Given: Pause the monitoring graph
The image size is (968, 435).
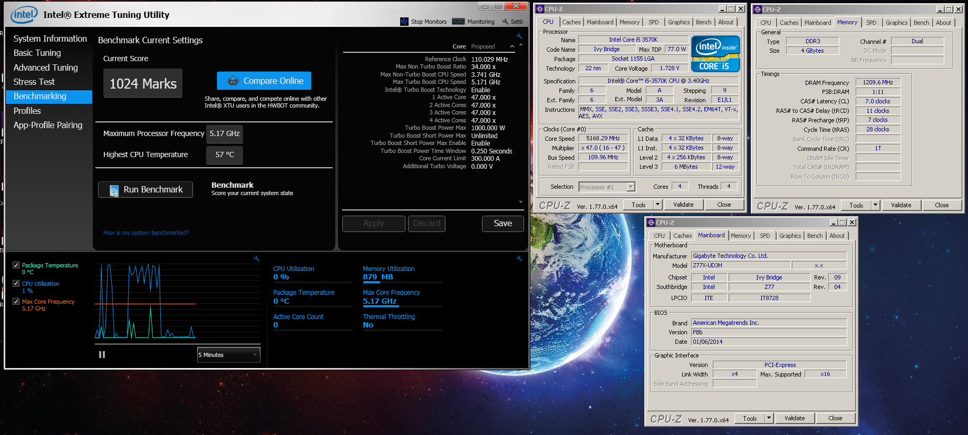Looking at the screenshot, I should (x=102, y=355).
